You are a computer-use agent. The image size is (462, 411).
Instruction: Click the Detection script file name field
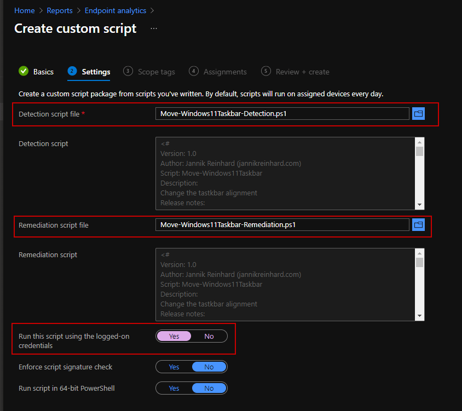tap(282, 114)
